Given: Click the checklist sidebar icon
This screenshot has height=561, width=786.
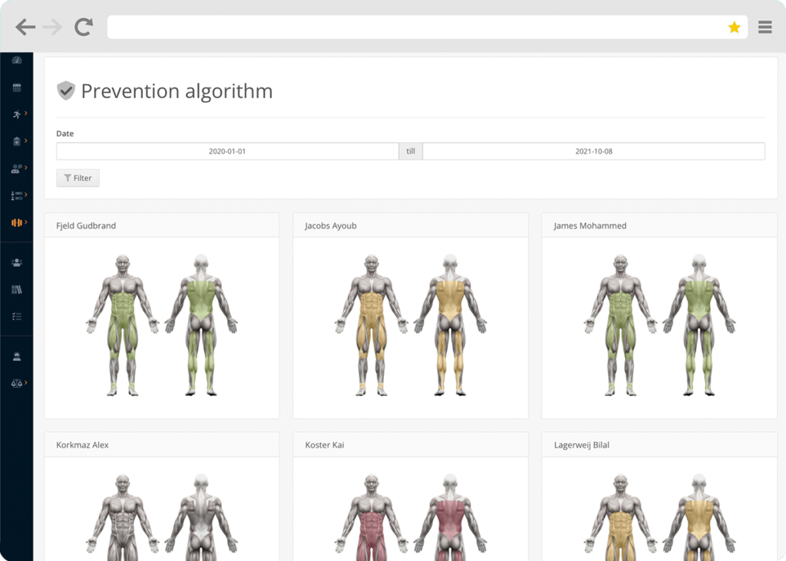Looking at the screenshot, I should [x=17, y=315].
